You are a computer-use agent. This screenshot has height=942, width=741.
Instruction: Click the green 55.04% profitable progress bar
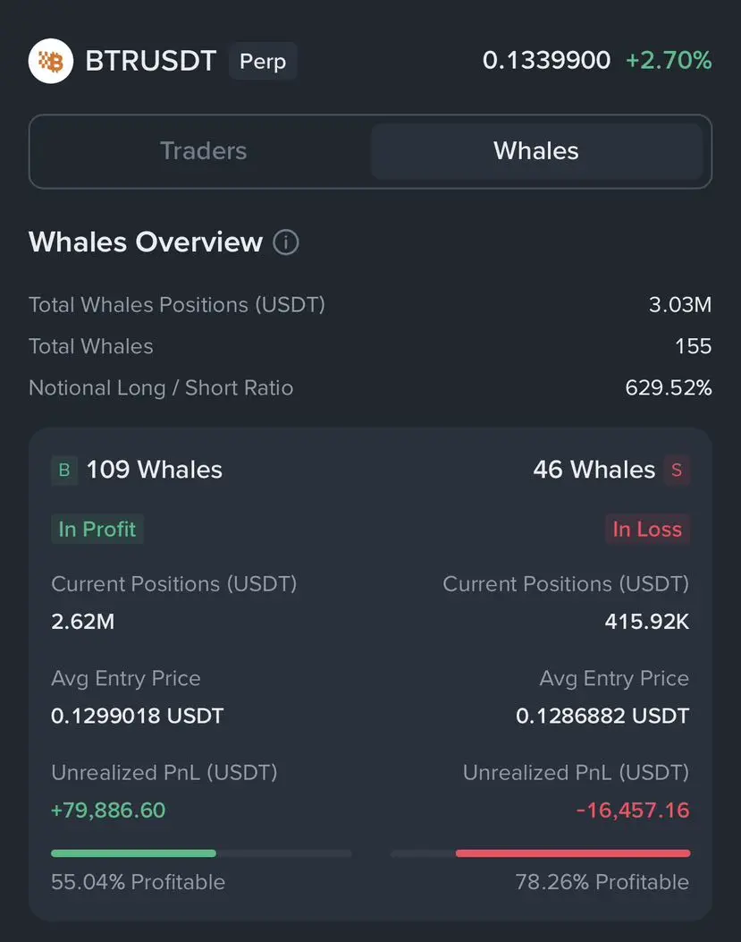click(x=133, y=853)
